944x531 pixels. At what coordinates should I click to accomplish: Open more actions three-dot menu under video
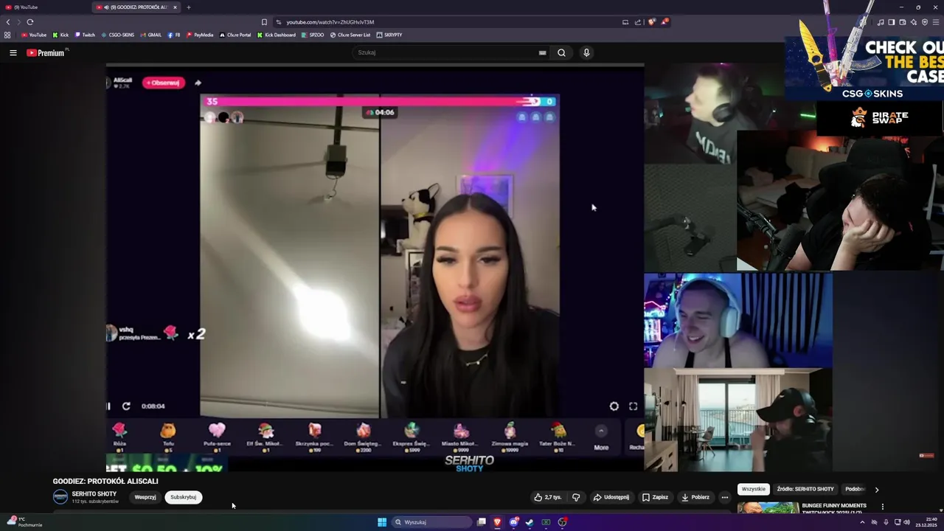tap(724, 497)
